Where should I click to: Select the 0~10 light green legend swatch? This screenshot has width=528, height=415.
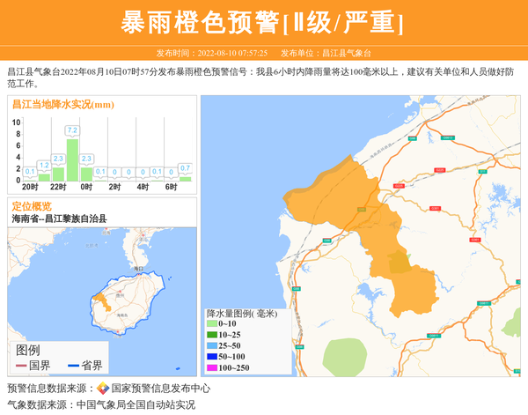(x=212, y=324)
